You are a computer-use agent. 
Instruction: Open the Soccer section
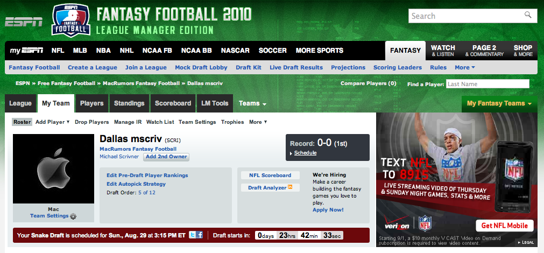point(273,51)
